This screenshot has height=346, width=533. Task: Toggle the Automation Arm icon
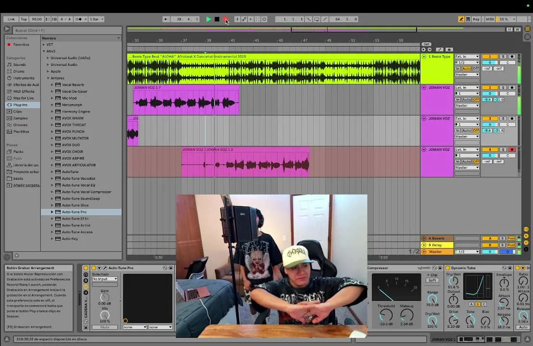[244, 19]
